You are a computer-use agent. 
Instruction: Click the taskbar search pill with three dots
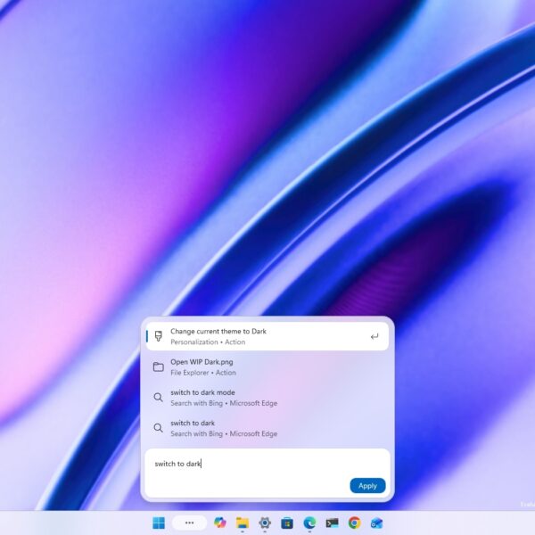pyautogui.click(x=189, y=523)
